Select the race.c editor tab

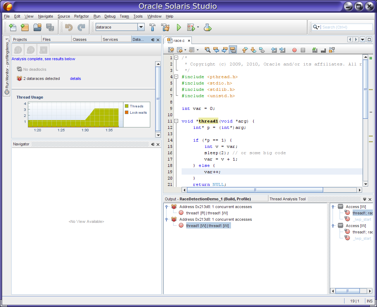[179, 40]
